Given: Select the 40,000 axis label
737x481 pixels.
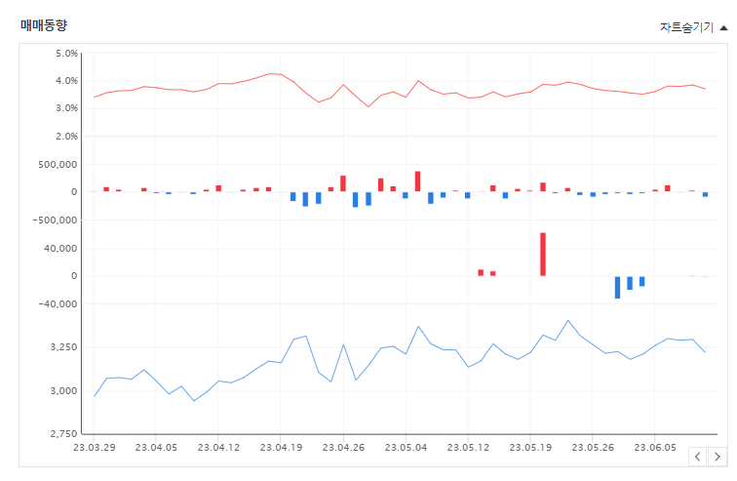Looking at the screenshot, I should 60,248.
